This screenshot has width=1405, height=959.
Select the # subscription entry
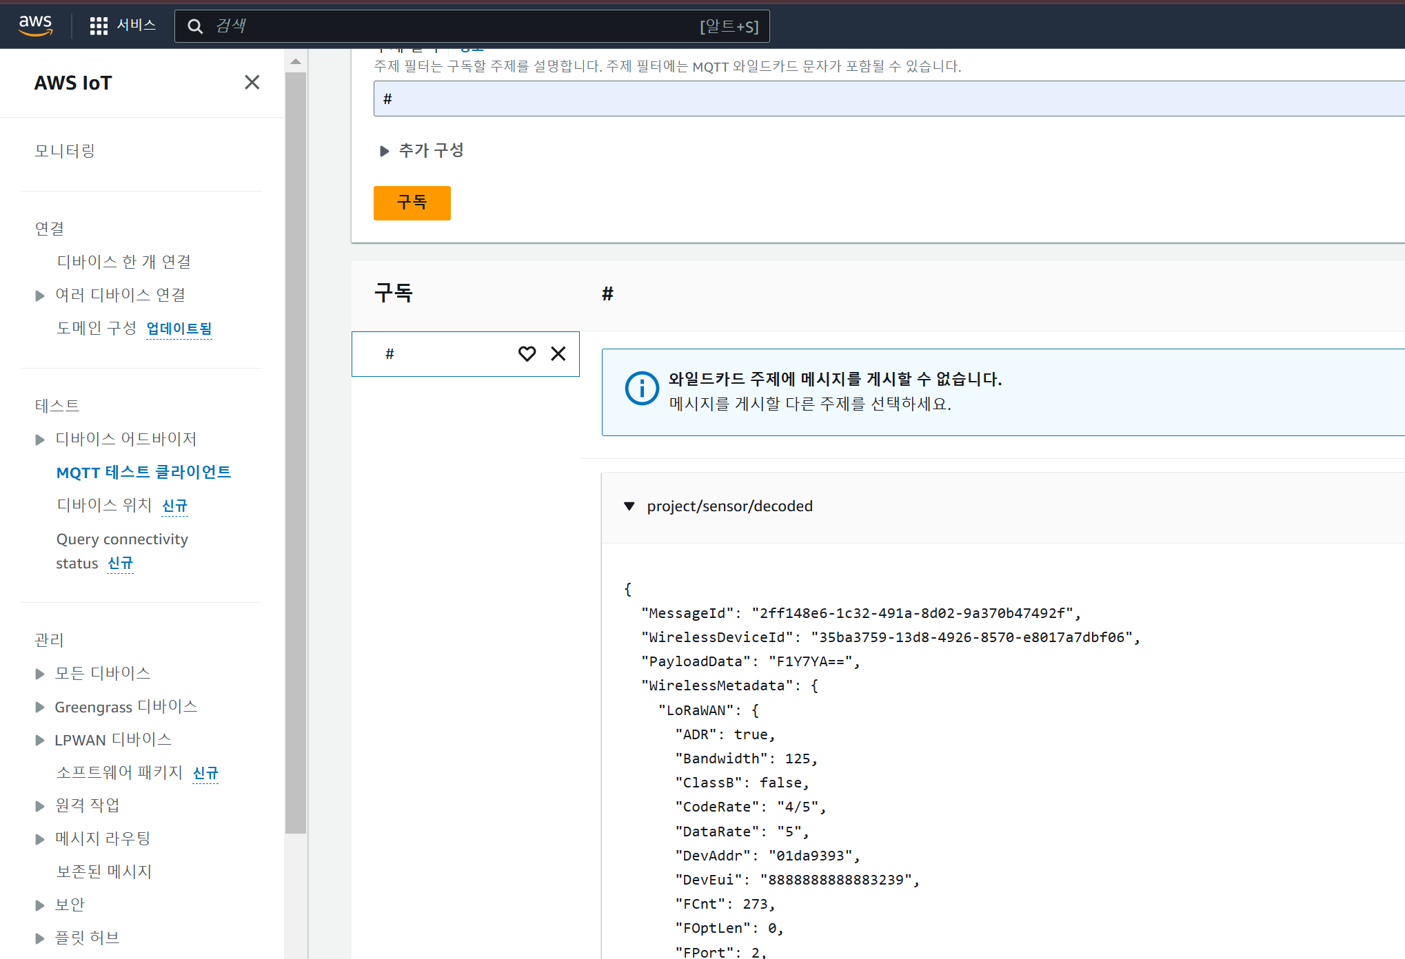[x=465, y=354]
